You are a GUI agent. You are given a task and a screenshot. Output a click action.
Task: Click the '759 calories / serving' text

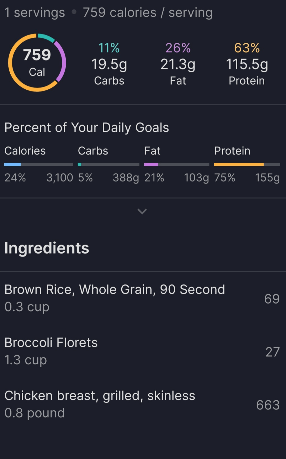point(148,12)
